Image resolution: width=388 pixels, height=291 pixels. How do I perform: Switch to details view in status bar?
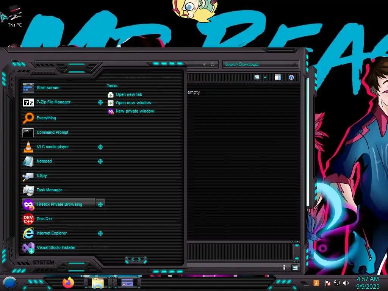pyautogui.click(x=284, y=268)
